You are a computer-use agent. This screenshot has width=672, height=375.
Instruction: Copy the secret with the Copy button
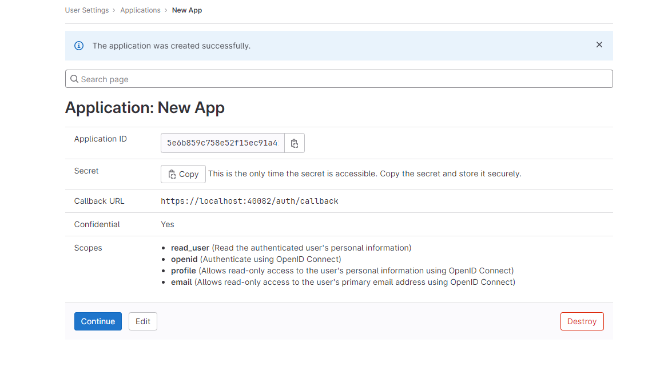click(183, 174)
